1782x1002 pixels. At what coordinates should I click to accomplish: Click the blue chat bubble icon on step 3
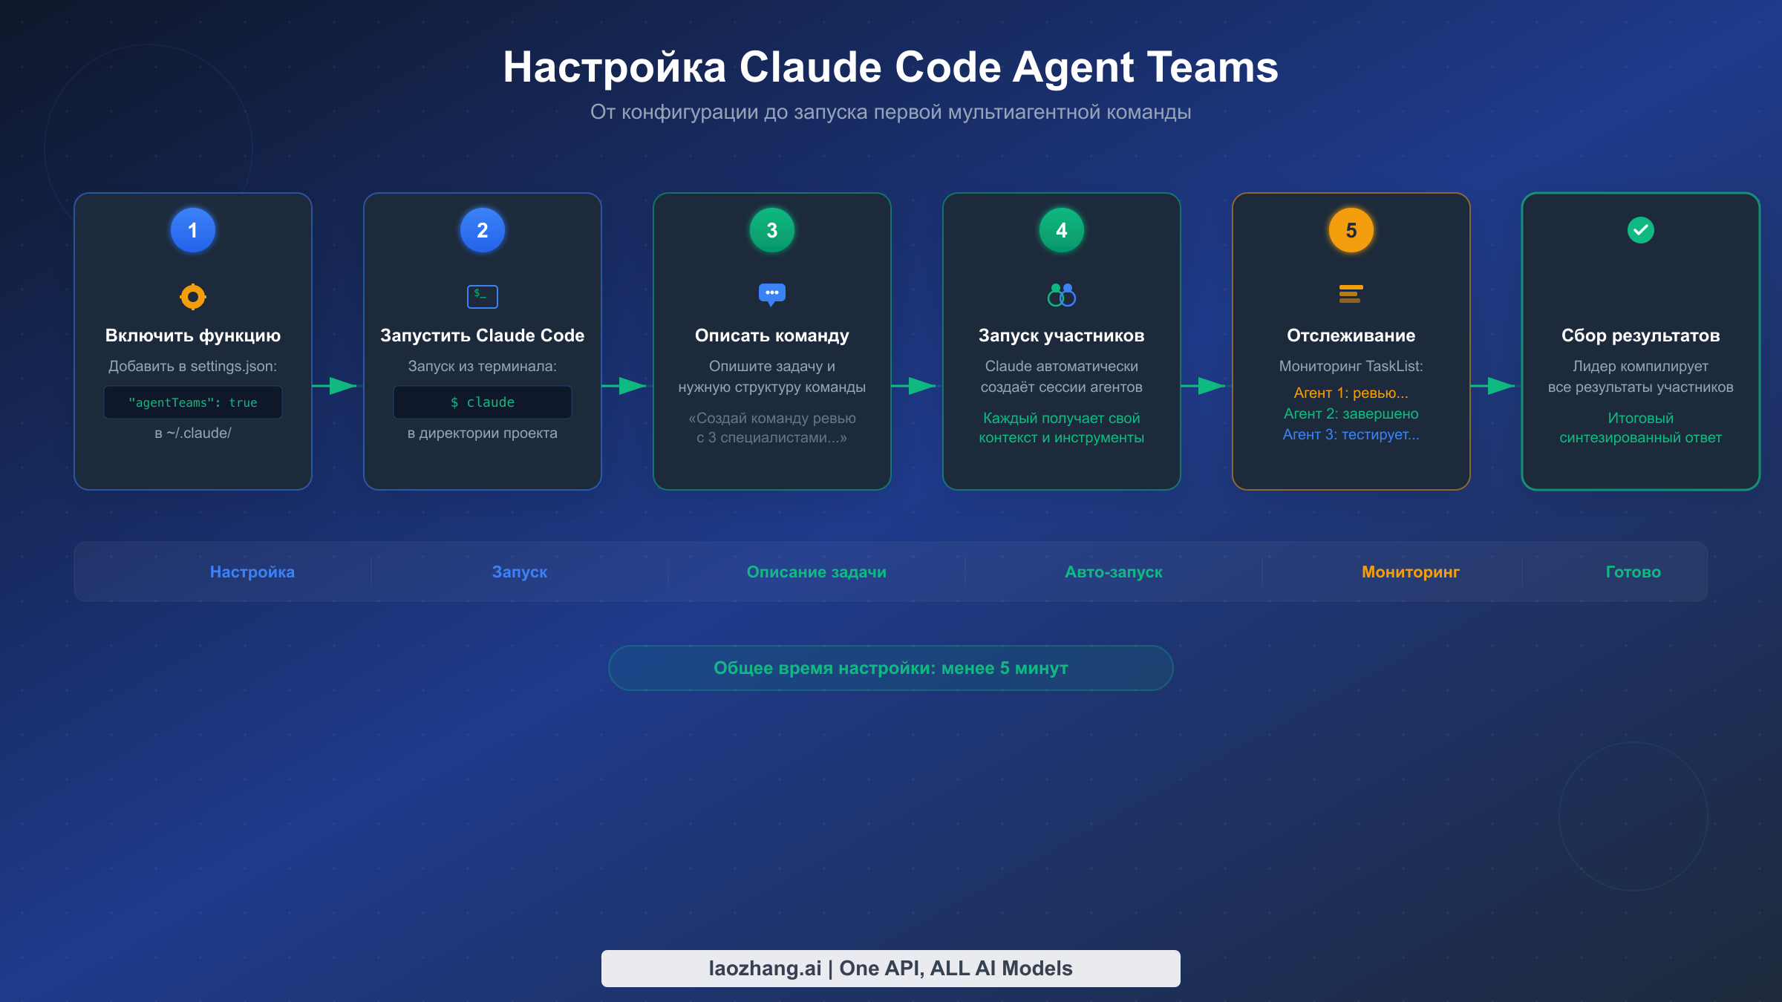click(771, 294)
